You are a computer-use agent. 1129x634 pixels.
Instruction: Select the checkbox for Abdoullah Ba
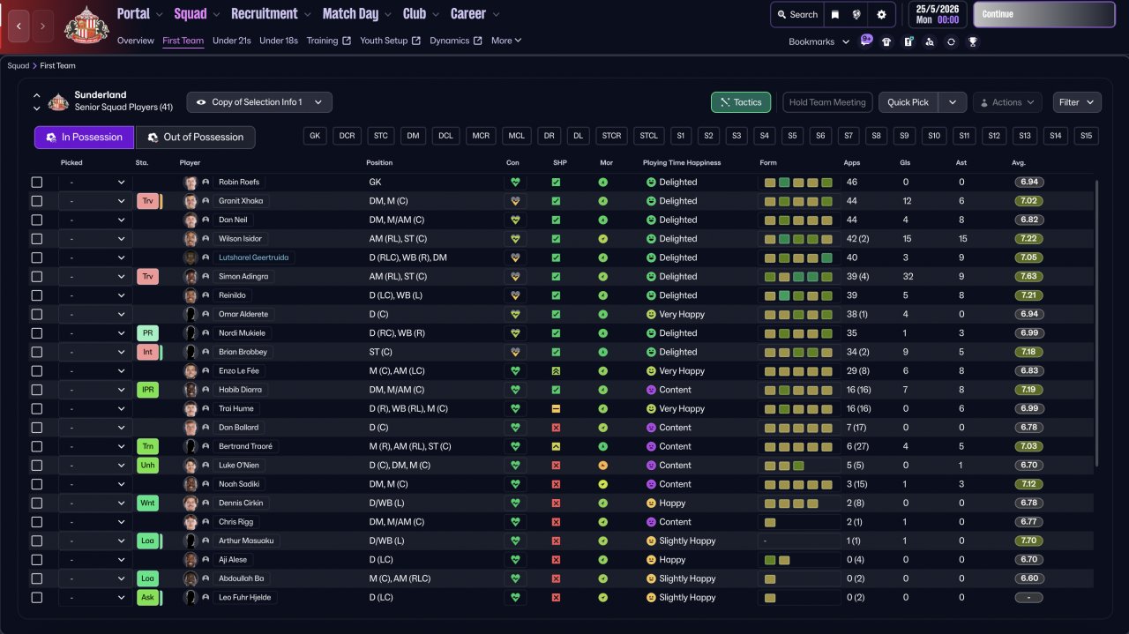(37, 578)
